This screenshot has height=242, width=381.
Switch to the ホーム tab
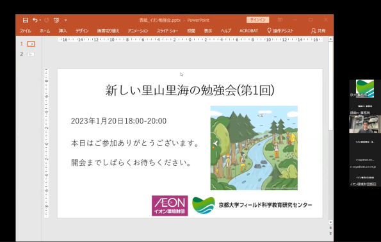[x=45, y=31]
